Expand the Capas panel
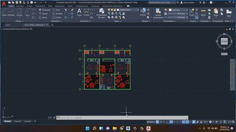236x132 pixels. click(117, 21)
